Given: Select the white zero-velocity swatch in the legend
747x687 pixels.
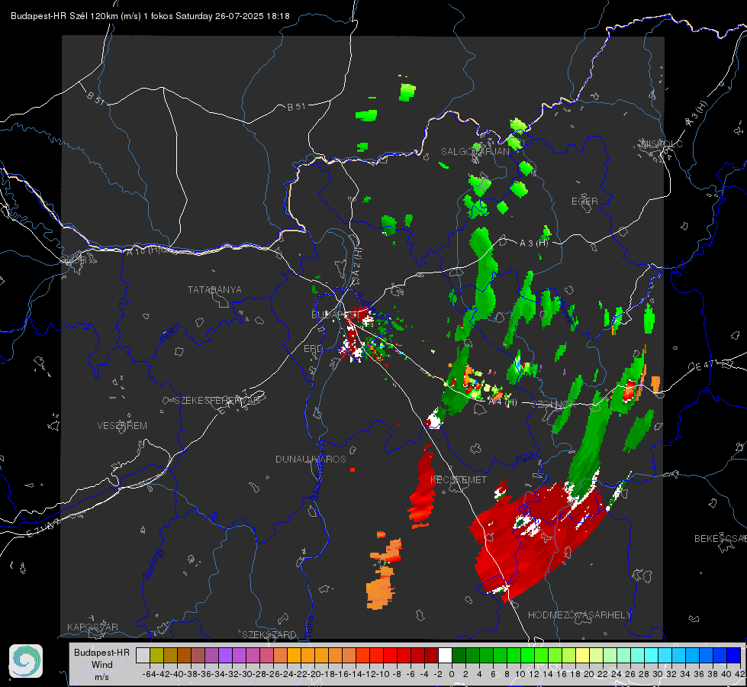Looking at the screenshot, I should [x=445, y=655].
